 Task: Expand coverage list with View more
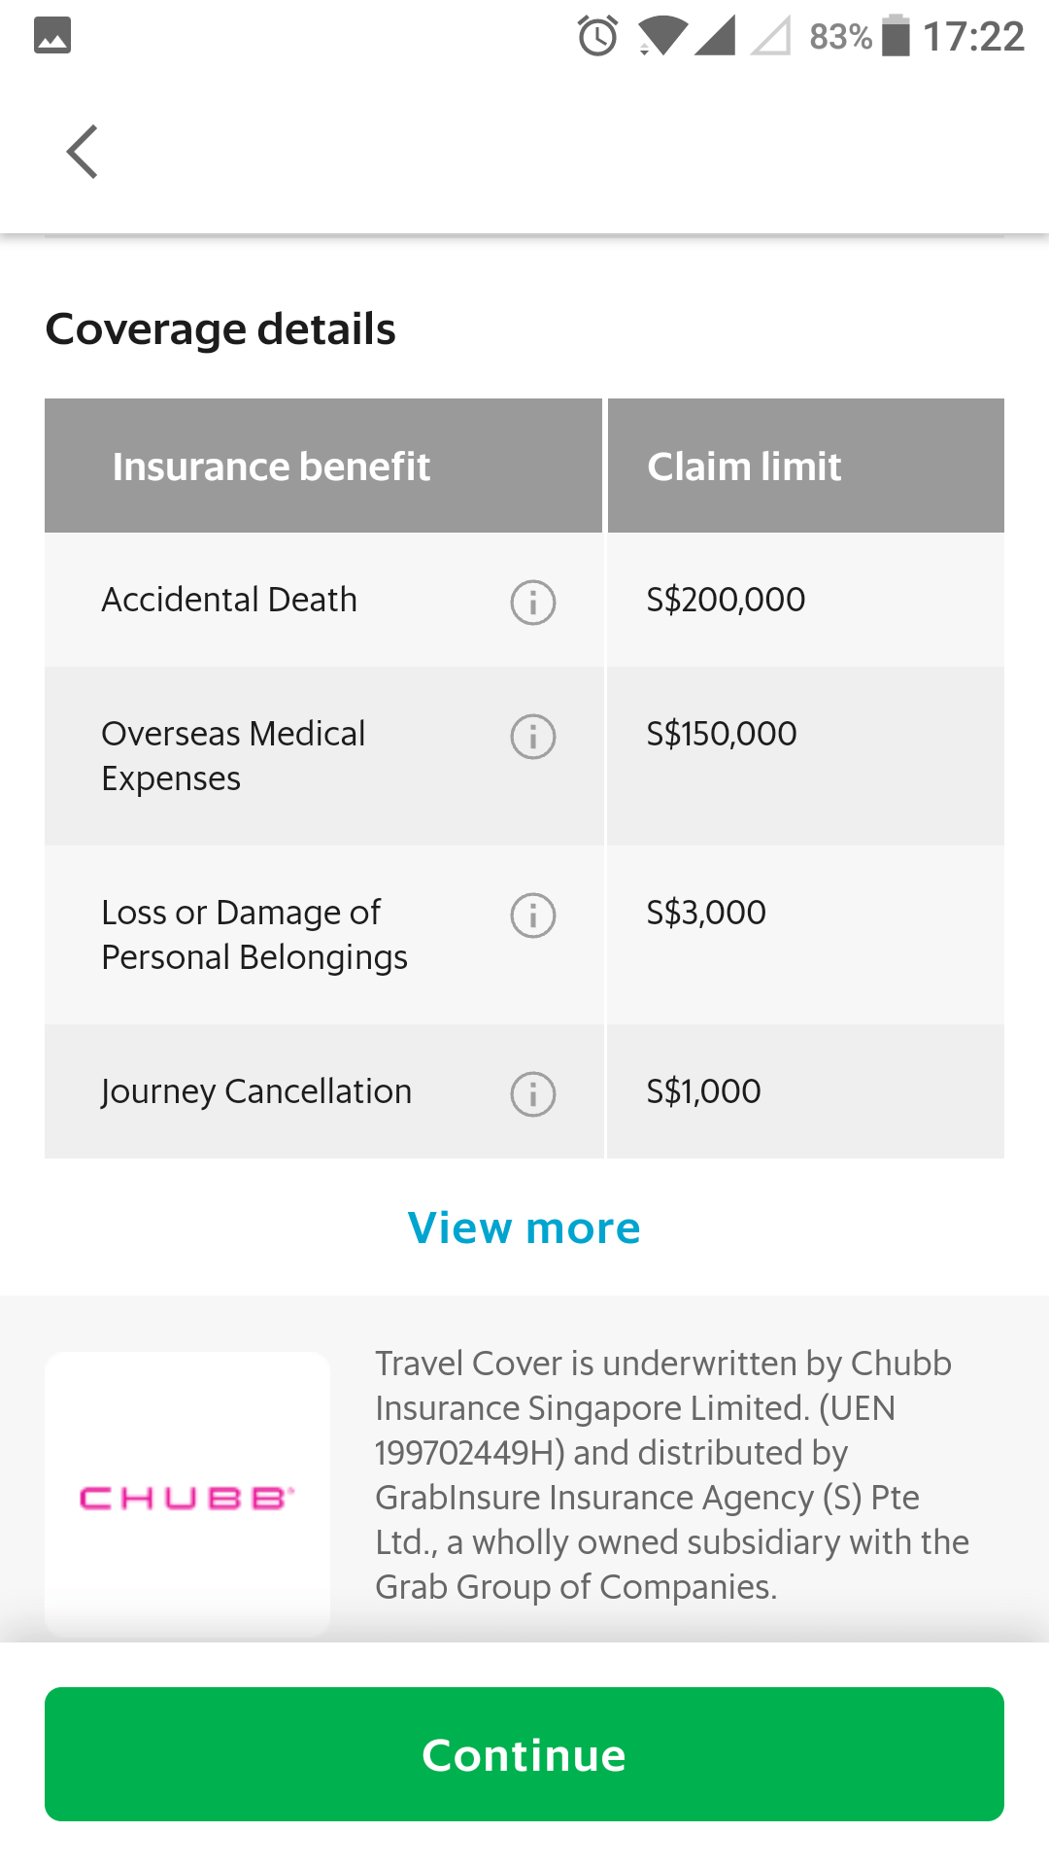[524, 1228]
